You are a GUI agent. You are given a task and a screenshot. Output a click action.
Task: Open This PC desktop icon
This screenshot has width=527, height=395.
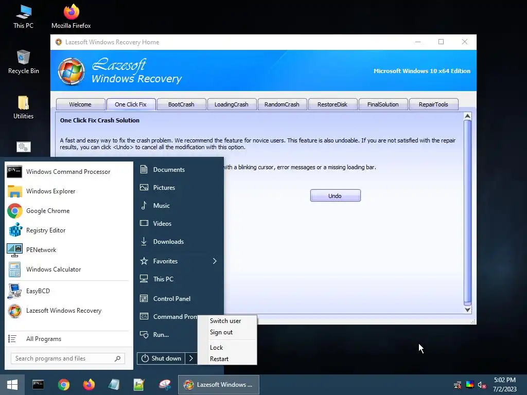point(23,17)
